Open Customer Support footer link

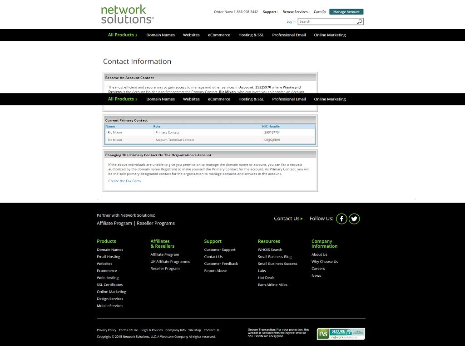click(220, 249)
